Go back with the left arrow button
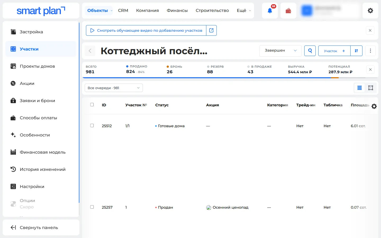 tap(90, 51)
